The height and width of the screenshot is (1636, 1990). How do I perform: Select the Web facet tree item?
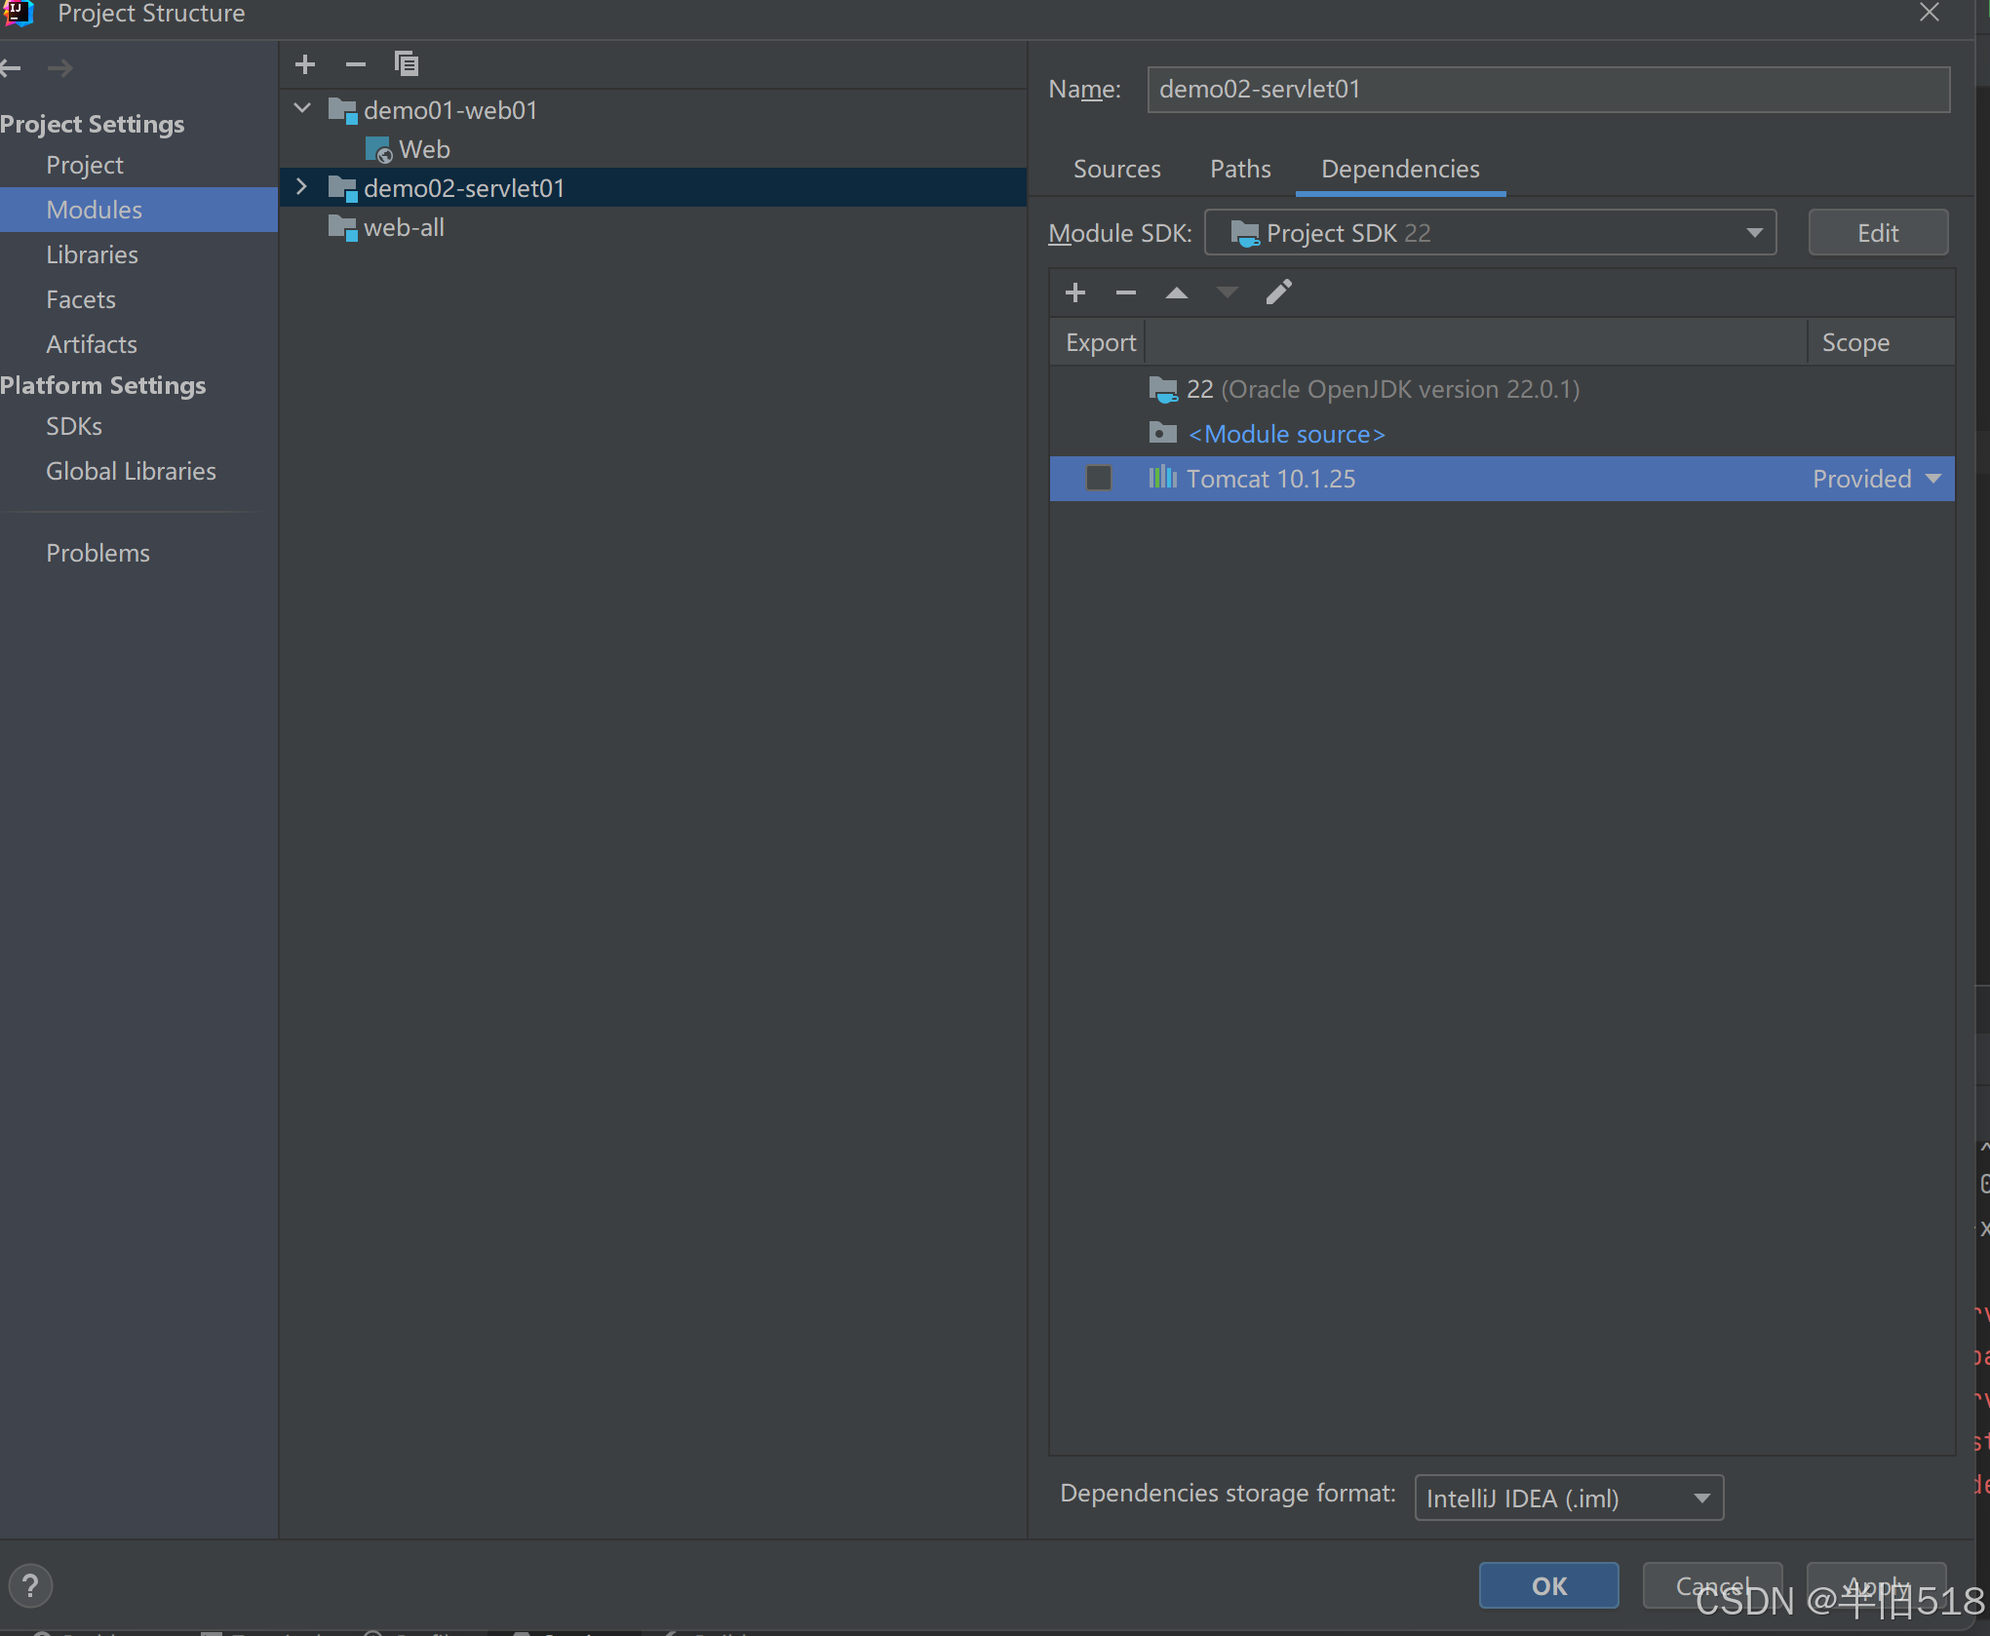click(x=424, y=150)
